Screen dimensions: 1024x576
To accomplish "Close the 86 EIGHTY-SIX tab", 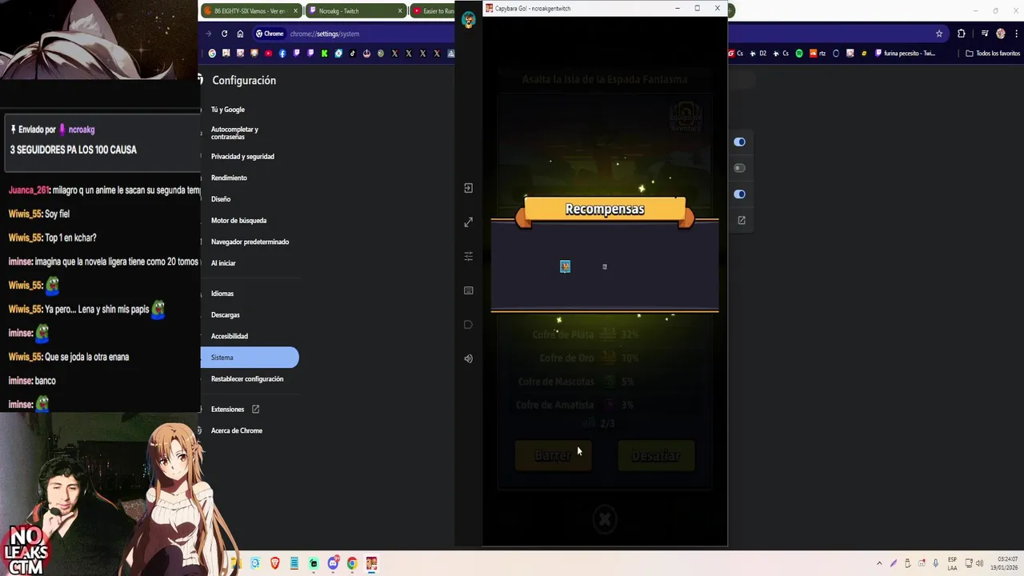I will point(295,11).
